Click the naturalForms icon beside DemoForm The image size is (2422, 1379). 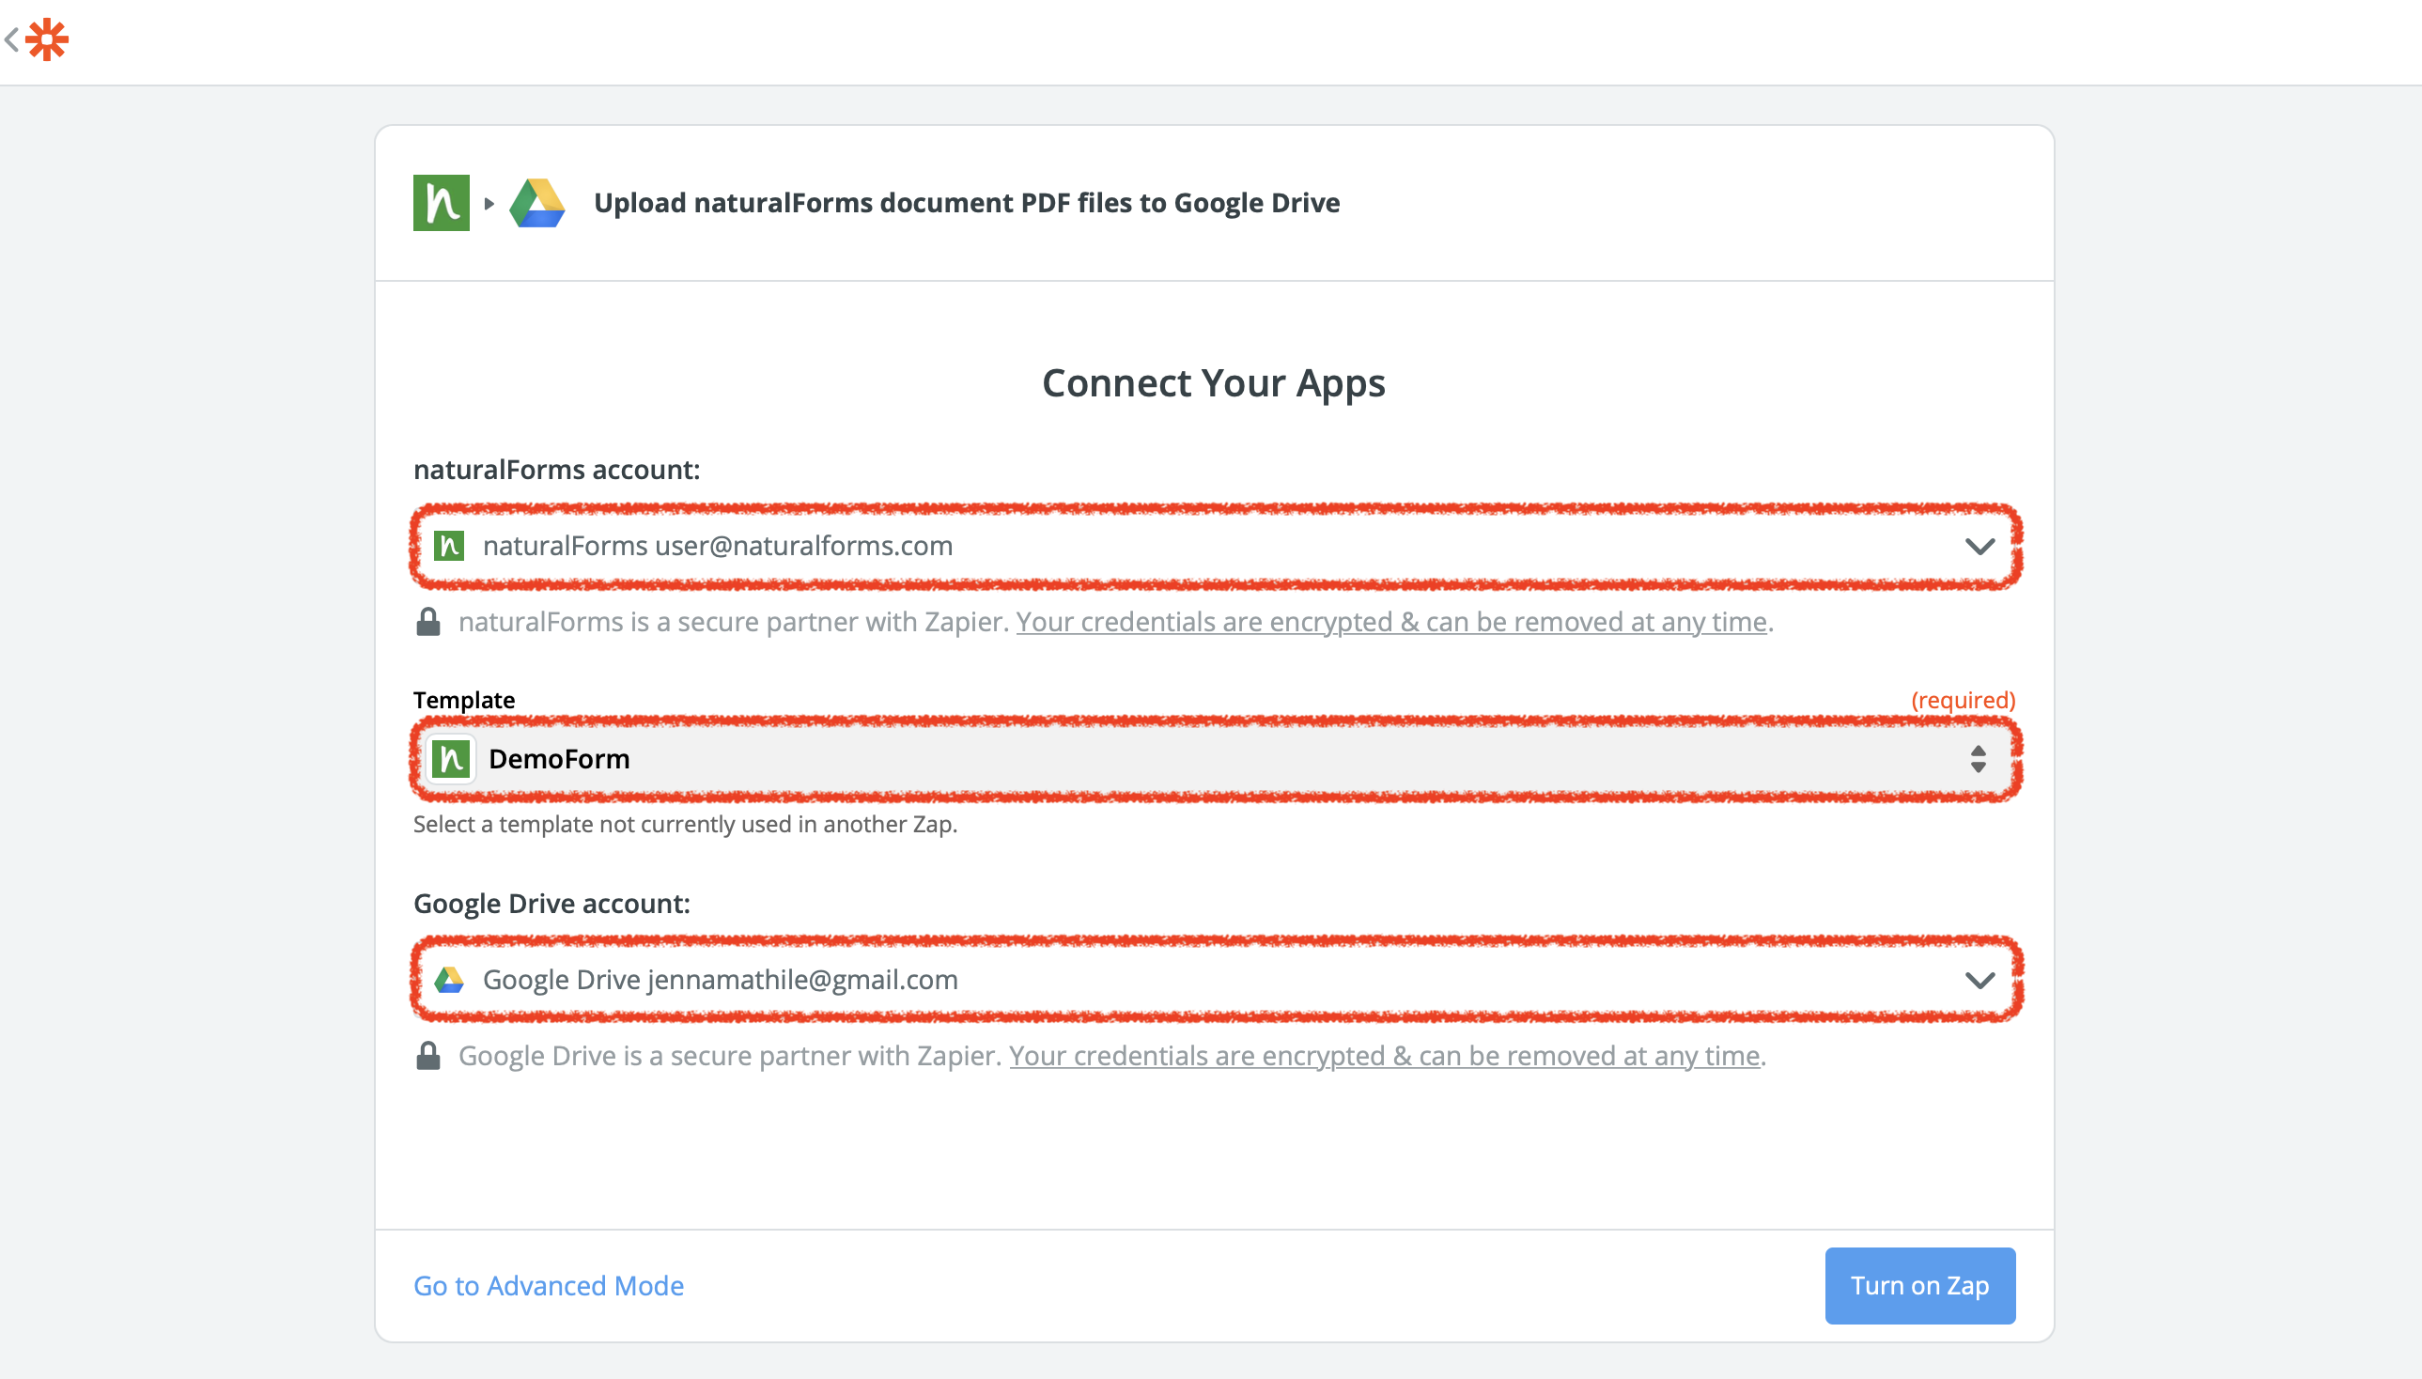point(451,759)
